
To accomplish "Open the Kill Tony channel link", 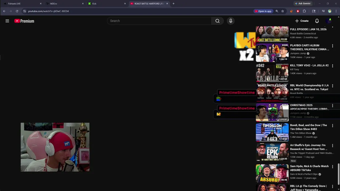I will click(295, 70).
